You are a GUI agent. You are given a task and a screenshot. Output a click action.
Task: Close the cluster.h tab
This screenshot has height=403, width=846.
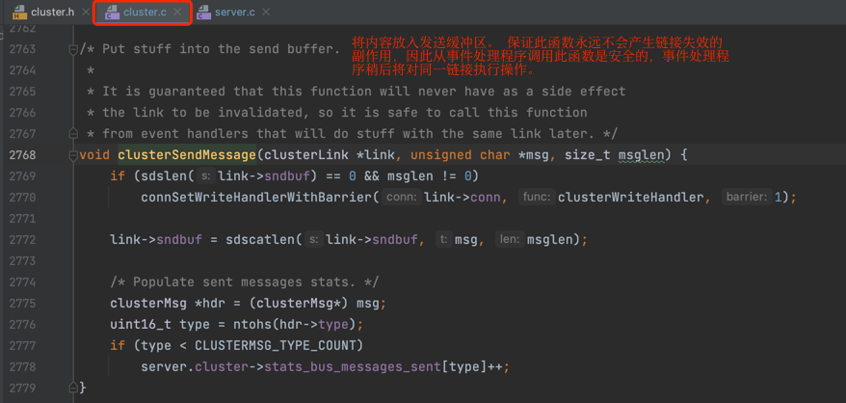tap(85, 12)
